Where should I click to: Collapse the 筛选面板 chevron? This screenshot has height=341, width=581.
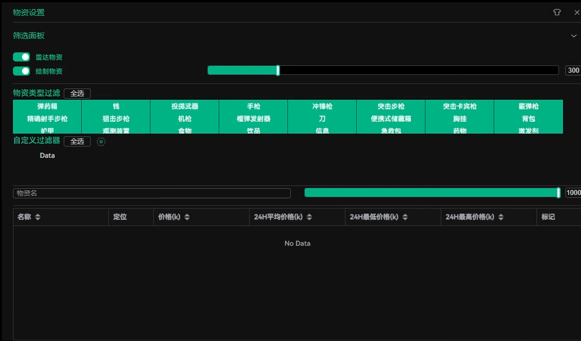(x=574, y=36)
